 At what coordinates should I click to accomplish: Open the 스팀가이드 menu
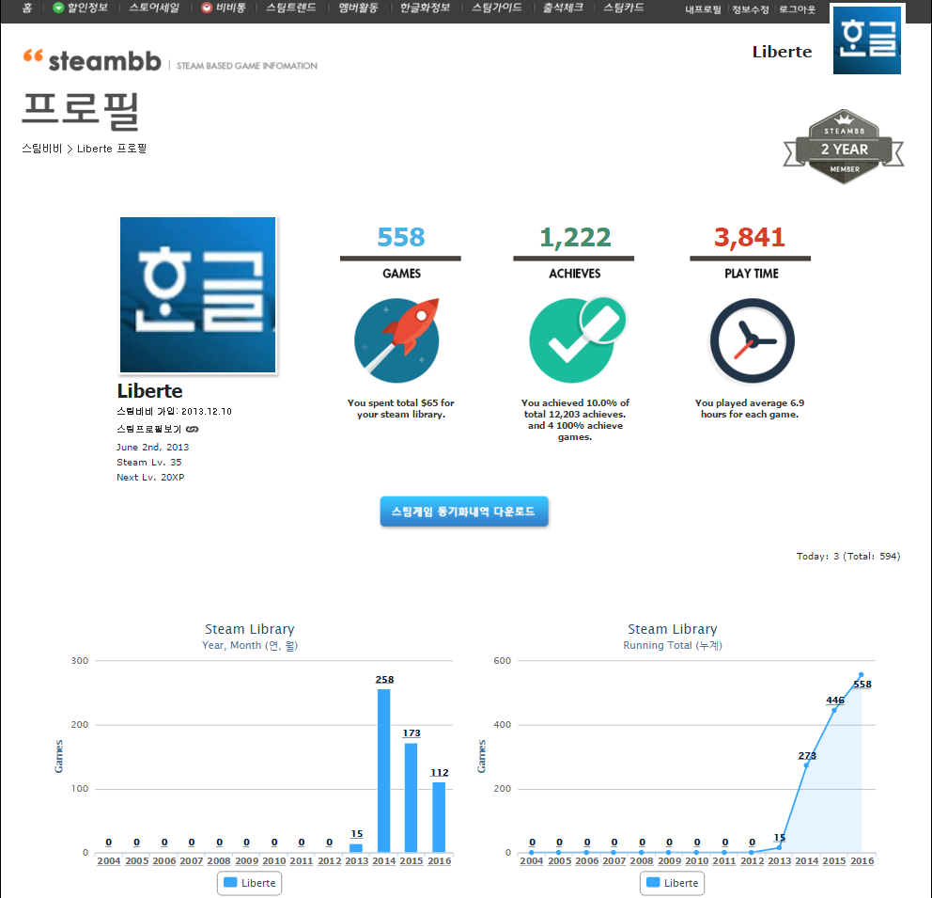coord(497,8)
